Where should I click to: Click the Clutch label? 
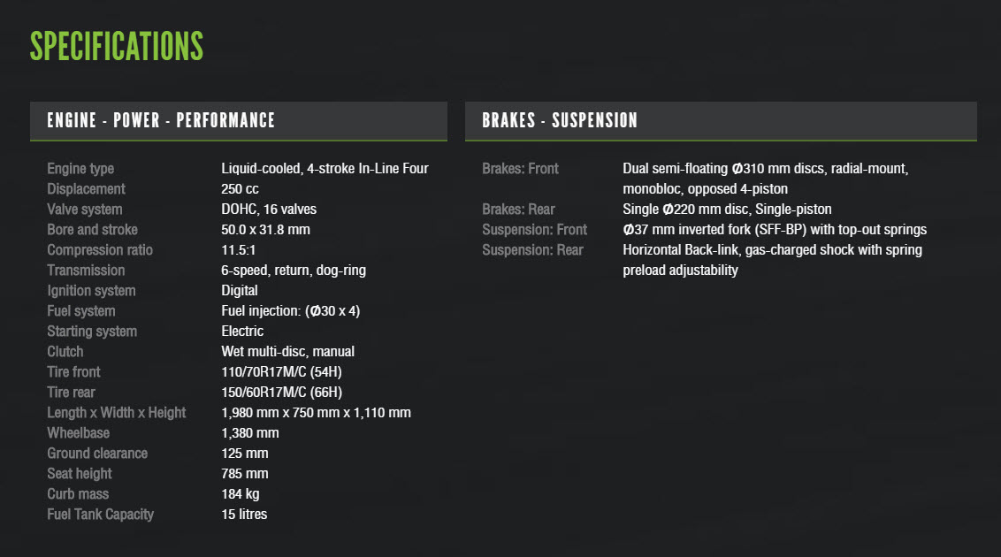coord(65,352)
